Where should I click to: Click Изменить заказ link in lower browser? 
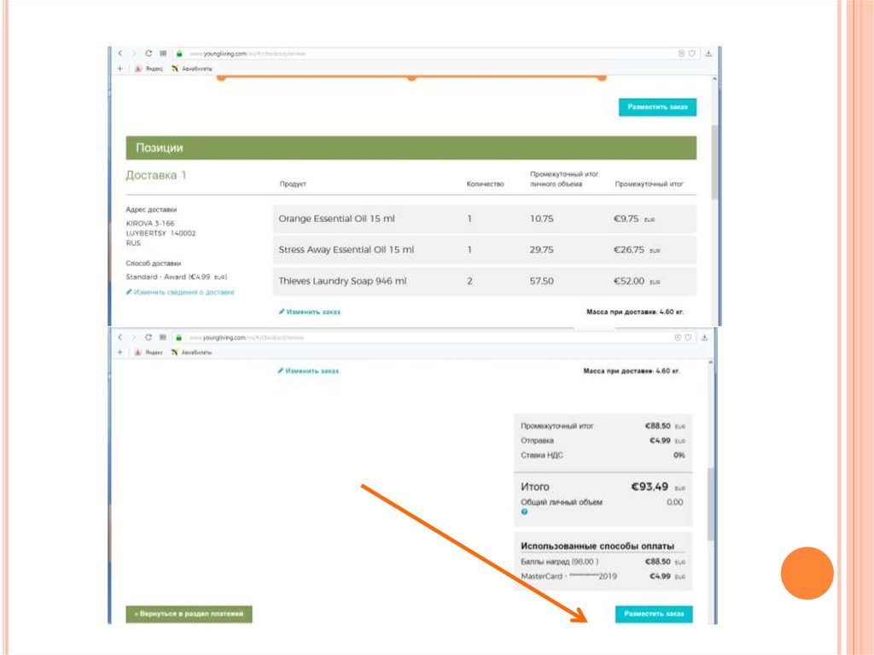pos(308,371)
